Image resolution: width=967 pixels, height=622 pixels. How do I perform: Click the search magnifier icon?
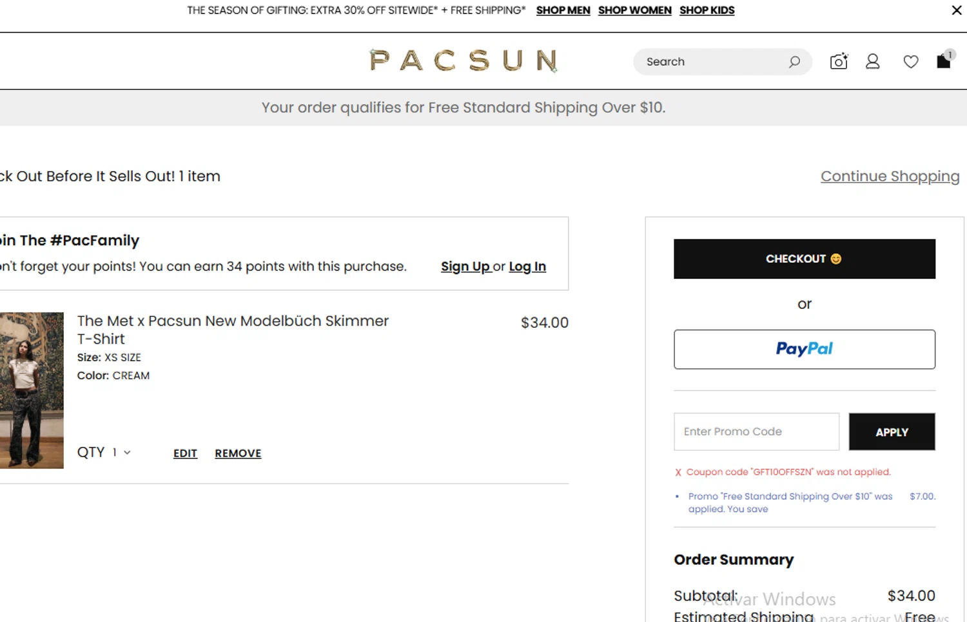click(x=794, y=62)
